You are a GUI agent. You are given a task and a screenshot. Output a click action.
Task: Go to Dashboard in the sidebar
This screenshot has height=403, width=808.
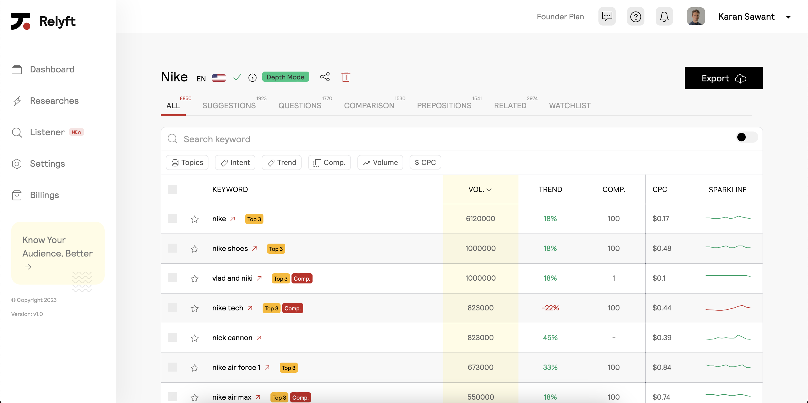pyautogui.click(x=43, y=69)
